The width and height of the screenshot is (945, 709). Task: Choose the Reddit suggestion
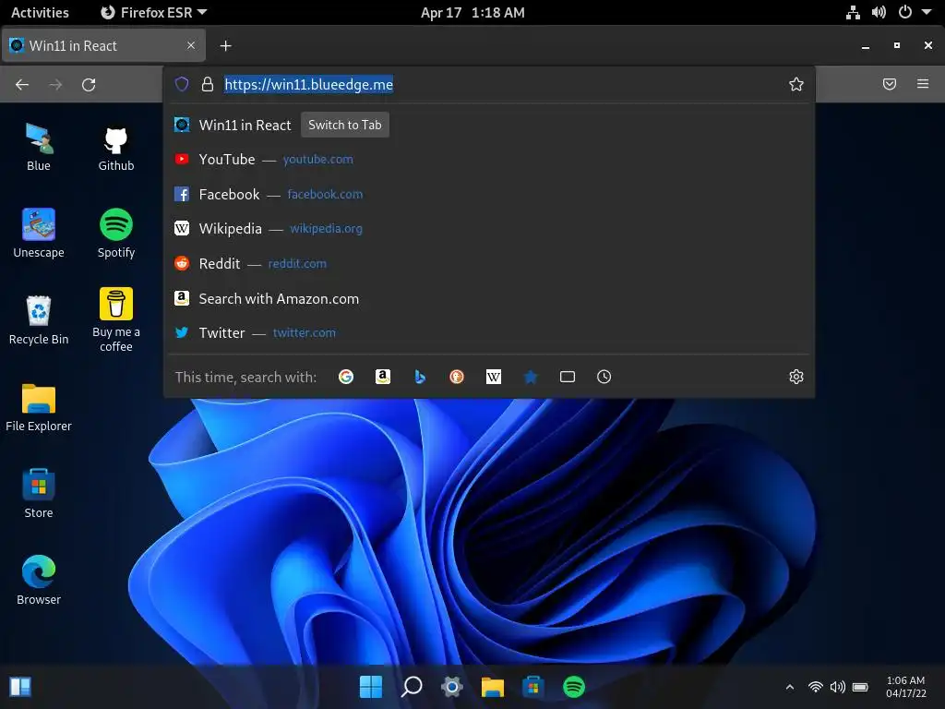pos(489,263)
